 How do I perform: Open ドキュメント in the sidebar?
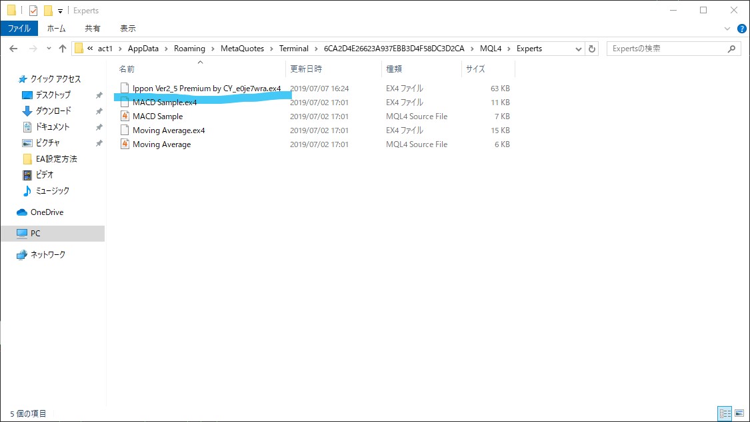pos(53,127)
